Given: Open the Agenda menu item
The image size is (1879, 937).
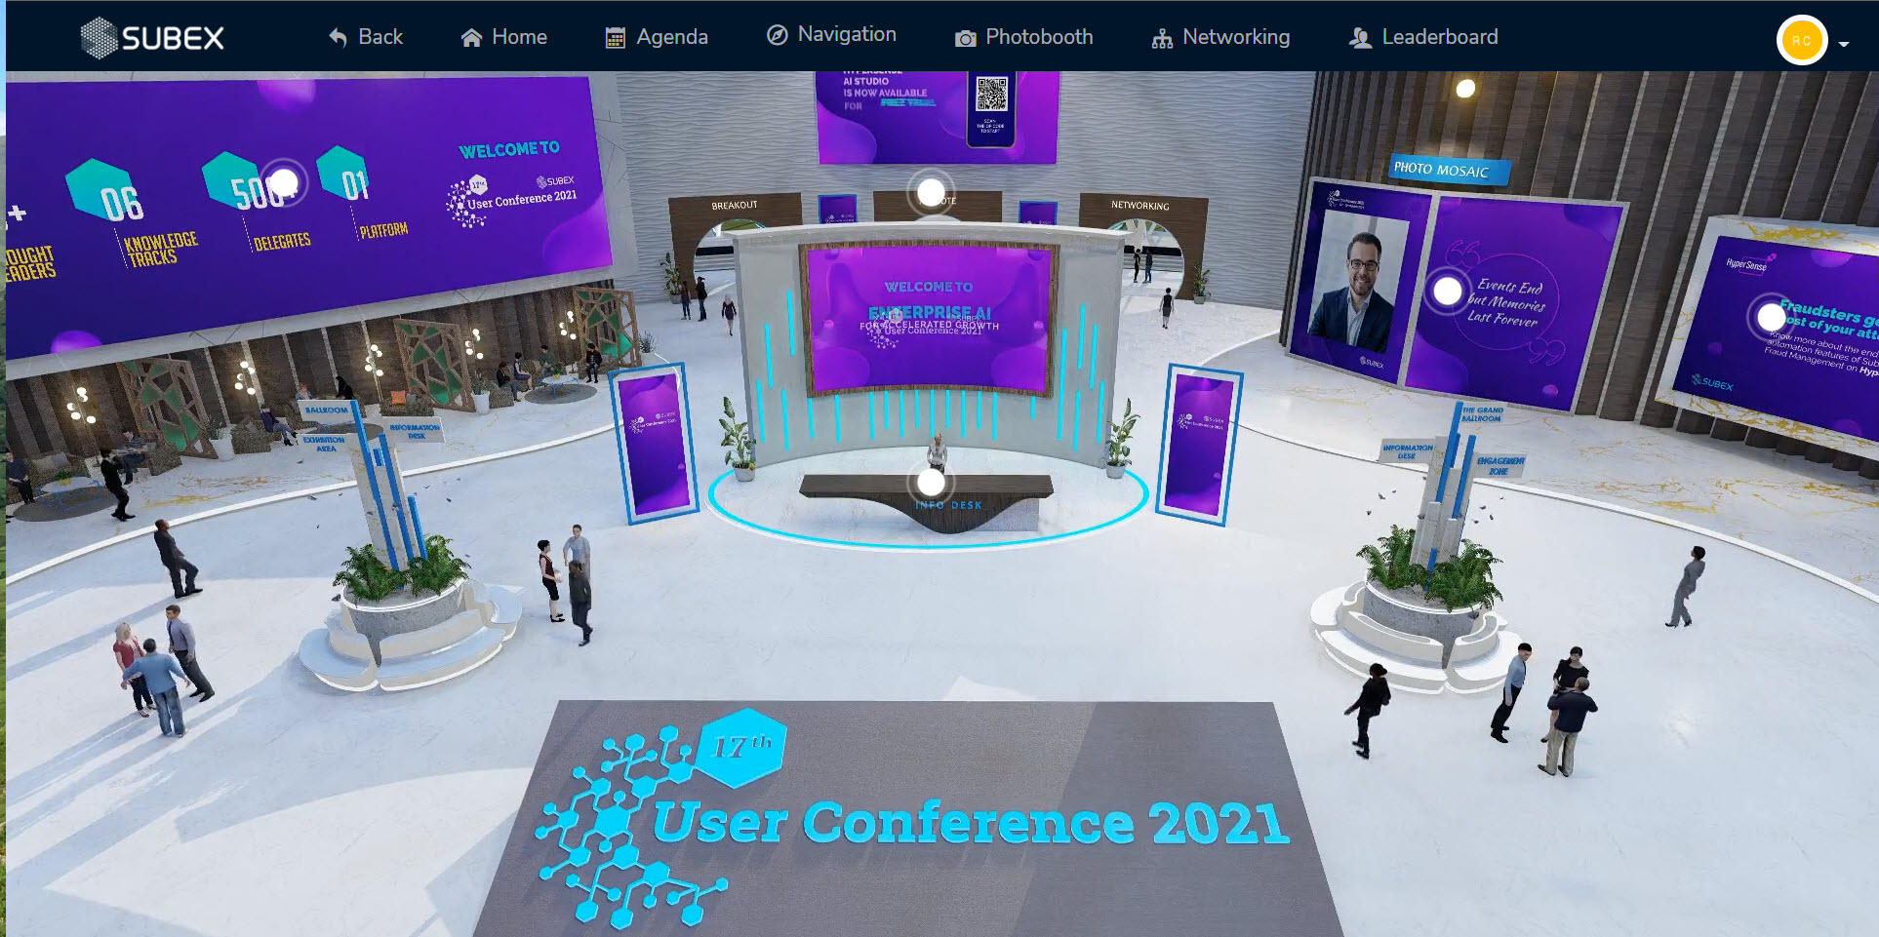Looking at the screenshot, I should click(x=671, y=37).
